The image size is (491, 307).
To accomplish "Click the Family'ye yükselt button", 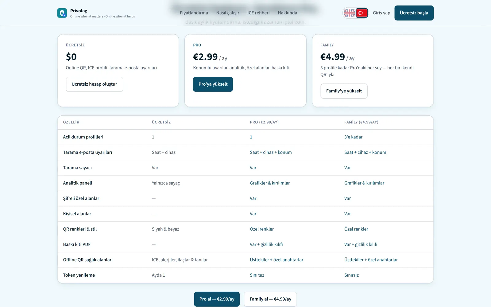I will [x=344, y=91].
